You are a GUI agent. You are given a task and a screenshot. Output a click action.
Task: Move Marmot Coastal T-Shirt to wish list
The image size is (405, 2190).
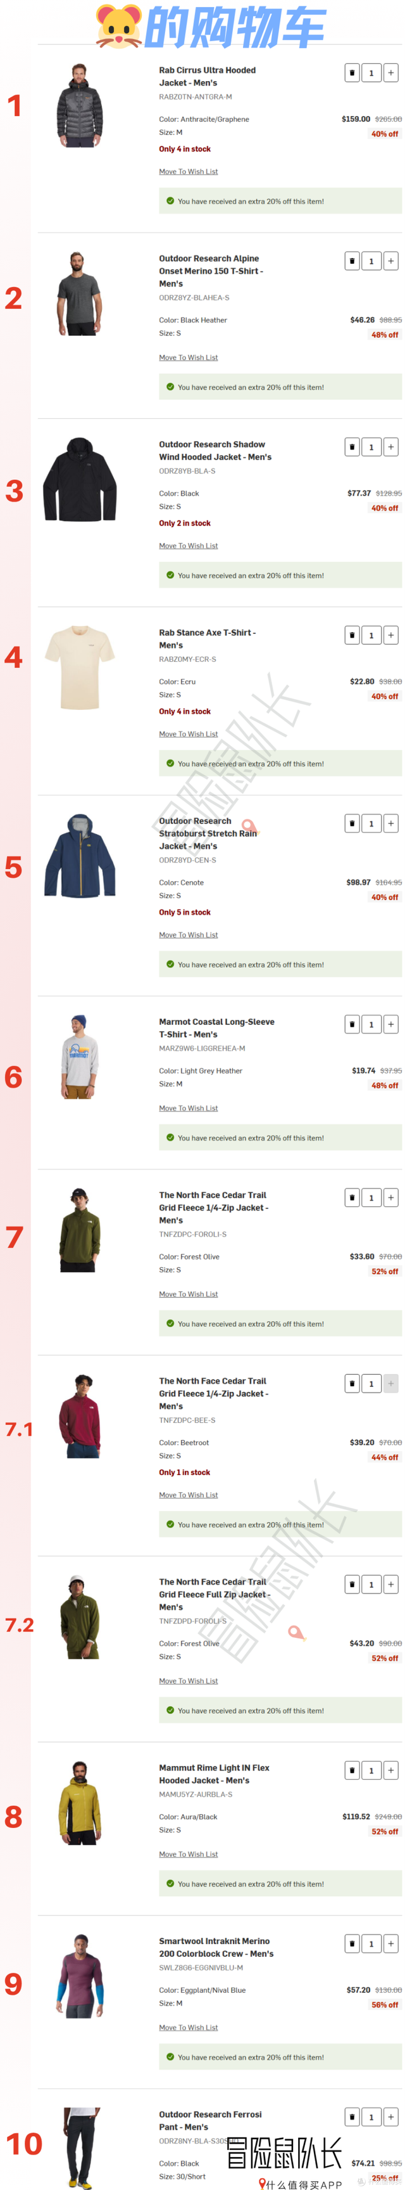click(x=189, y=1108)
